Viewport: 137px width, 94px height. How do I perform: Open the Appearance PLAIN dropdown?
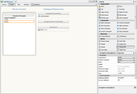pos(133,57)
